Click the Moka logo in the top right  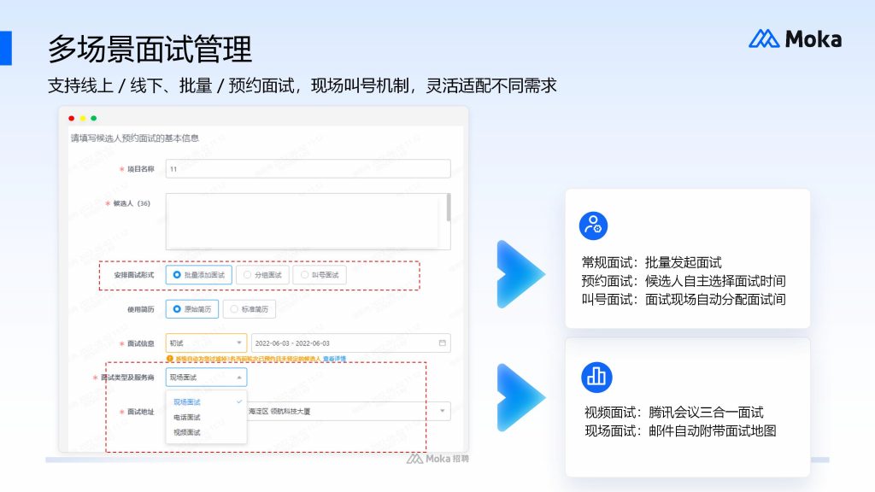click(x=795, y=38)
